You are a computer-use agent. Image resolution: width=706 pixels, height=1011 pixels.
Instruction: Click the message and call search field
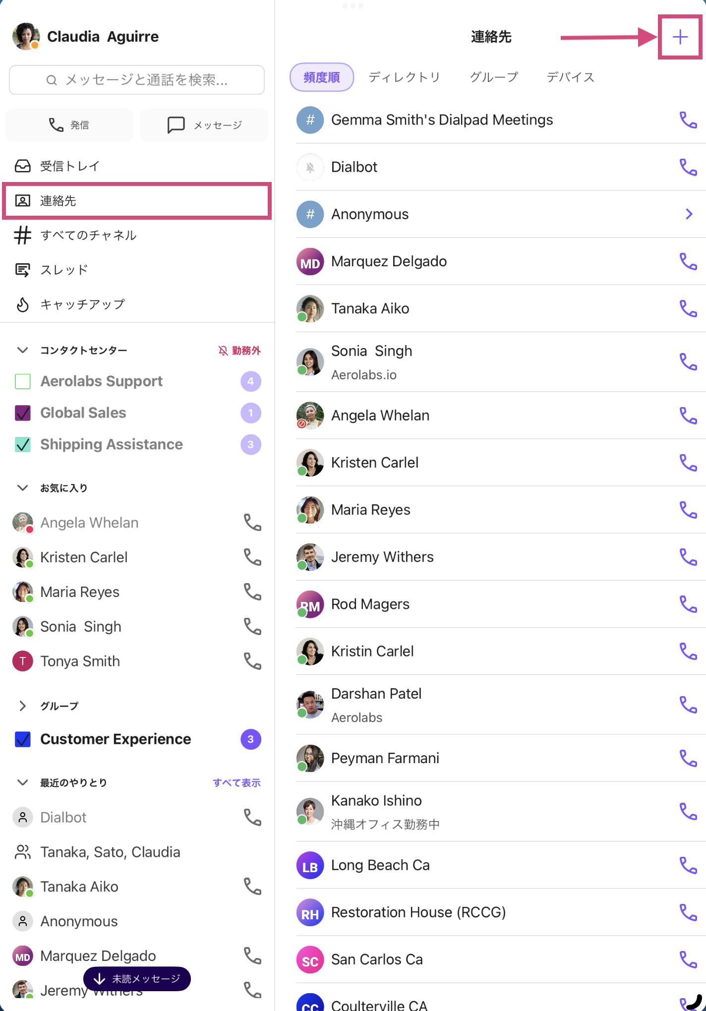tap(137, 80)
